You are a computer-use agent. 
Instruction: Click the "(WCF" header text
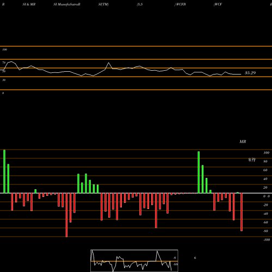[x=218, y=4]
